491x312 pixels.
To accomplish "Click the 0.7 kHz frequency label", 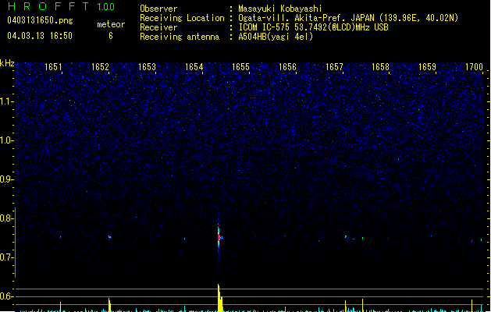I will pos(6,257).
